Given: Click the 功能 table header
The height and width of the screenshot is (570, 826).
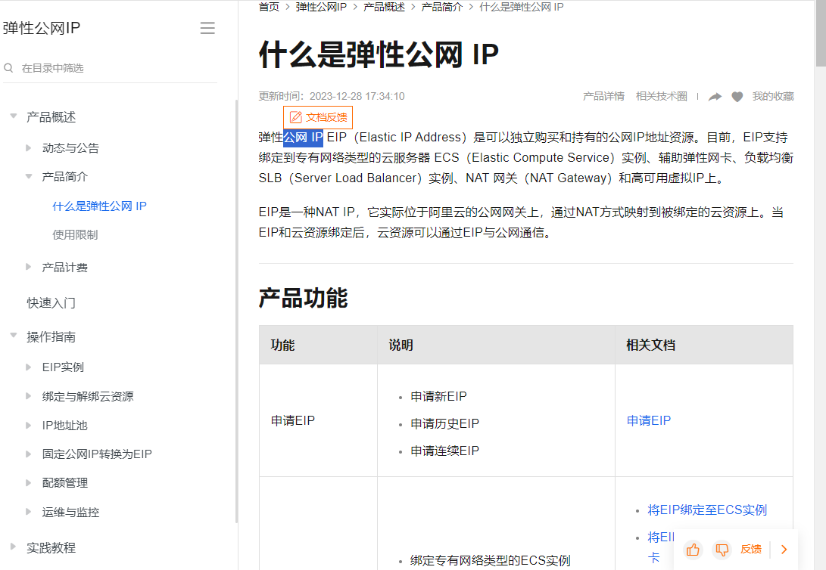Looking at the screenshot, I should [283, 345].
